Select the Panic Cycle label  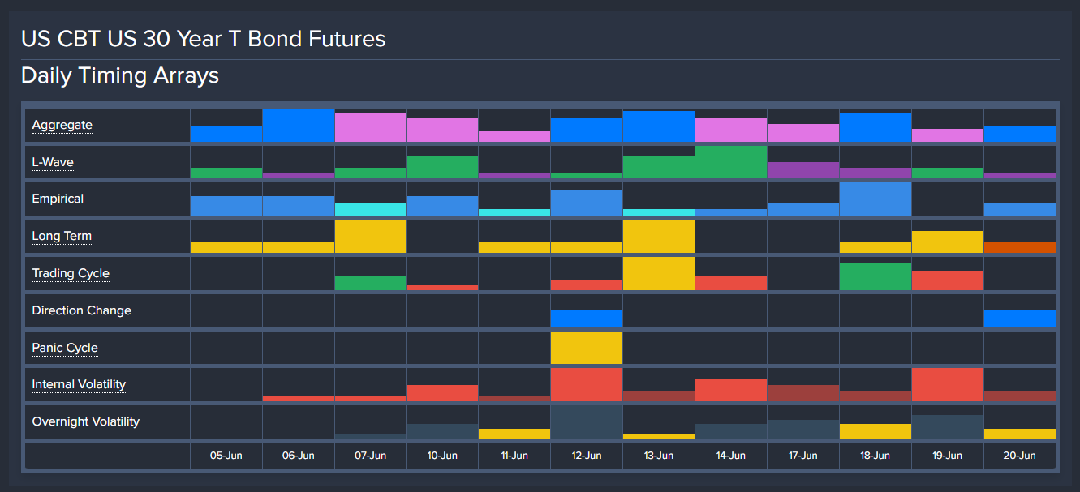coord(65,349)
